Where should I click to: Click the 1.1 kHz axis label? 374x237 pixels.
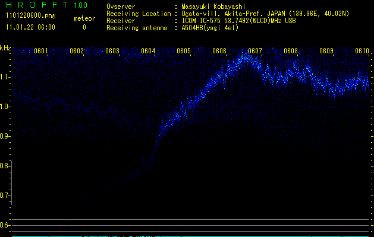click(4, 77)
